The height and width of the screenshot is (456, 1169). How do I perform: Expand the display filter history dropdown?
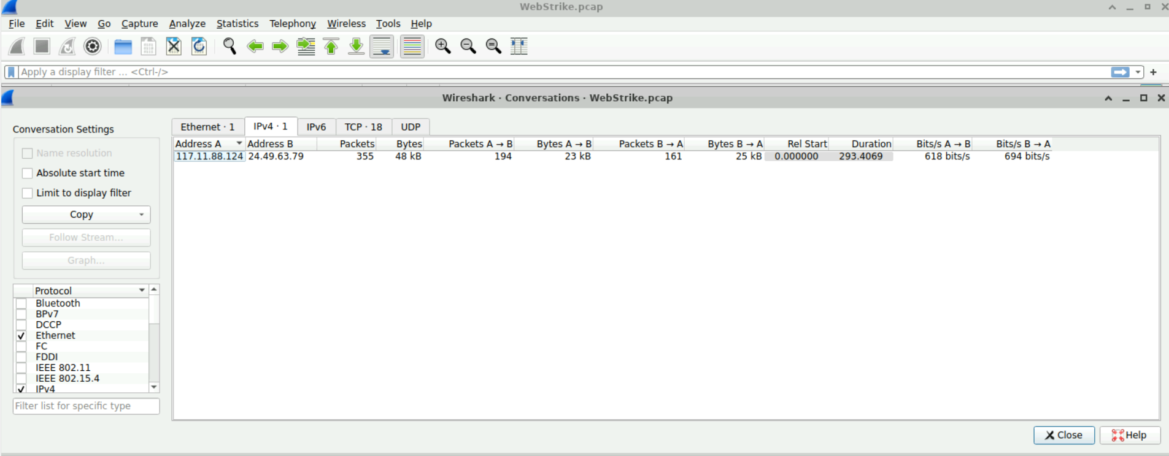(1138, 72)
